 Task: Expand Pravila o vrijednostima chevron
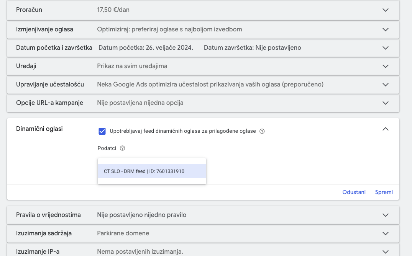coord(386,215)
